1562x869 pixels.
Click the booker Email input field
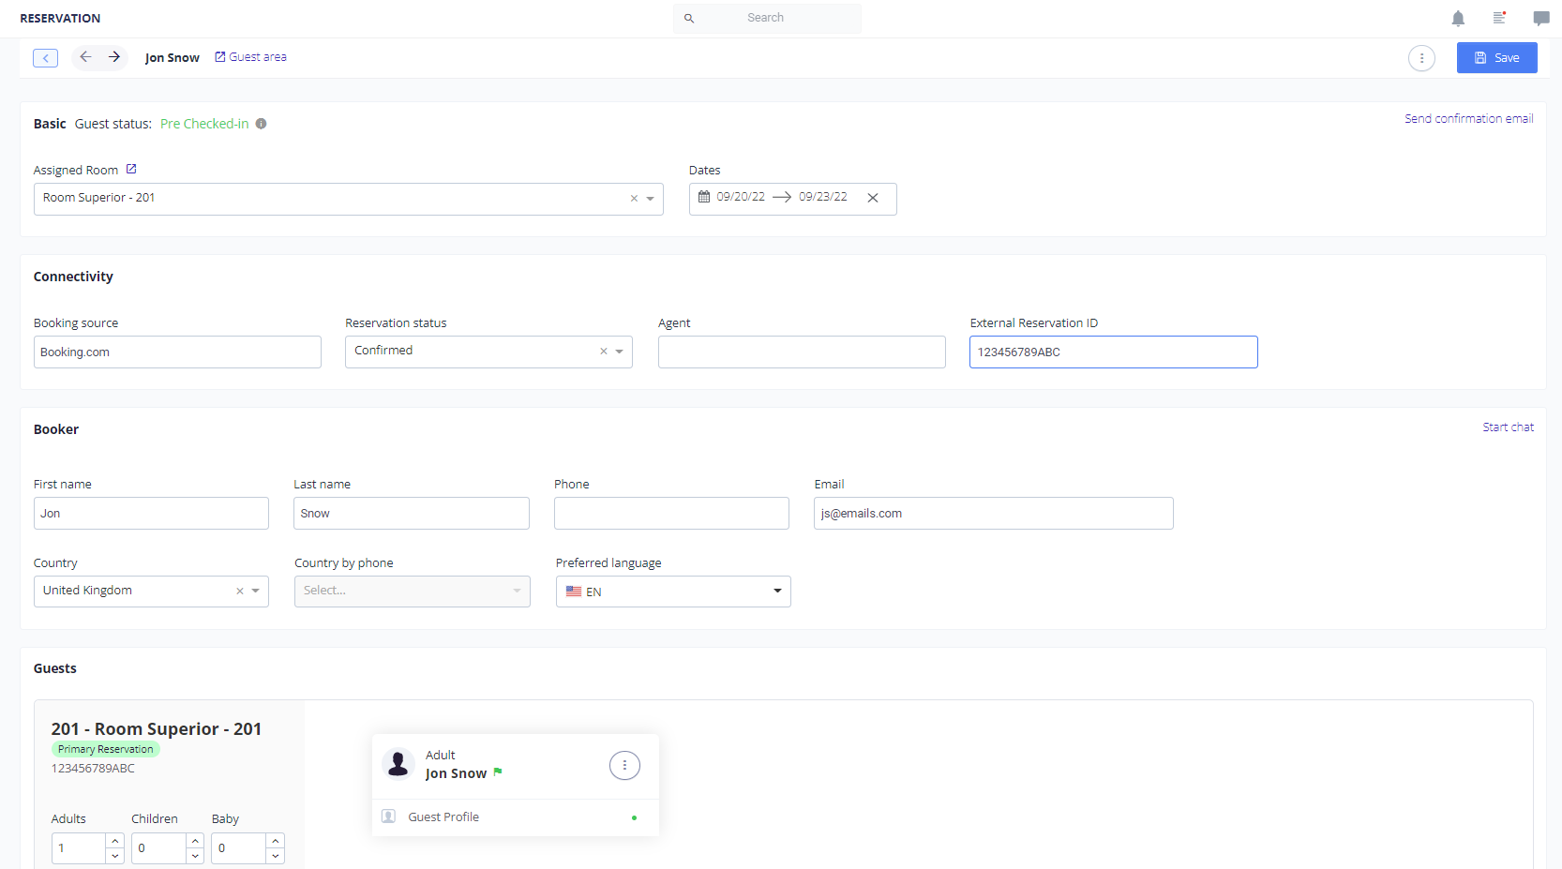[993, 513]
